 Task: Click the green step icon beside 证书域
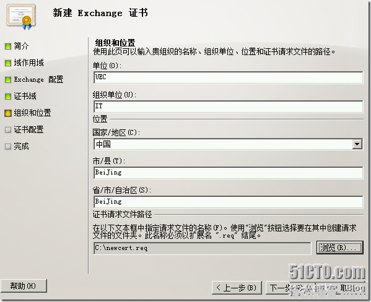point(8,97)
